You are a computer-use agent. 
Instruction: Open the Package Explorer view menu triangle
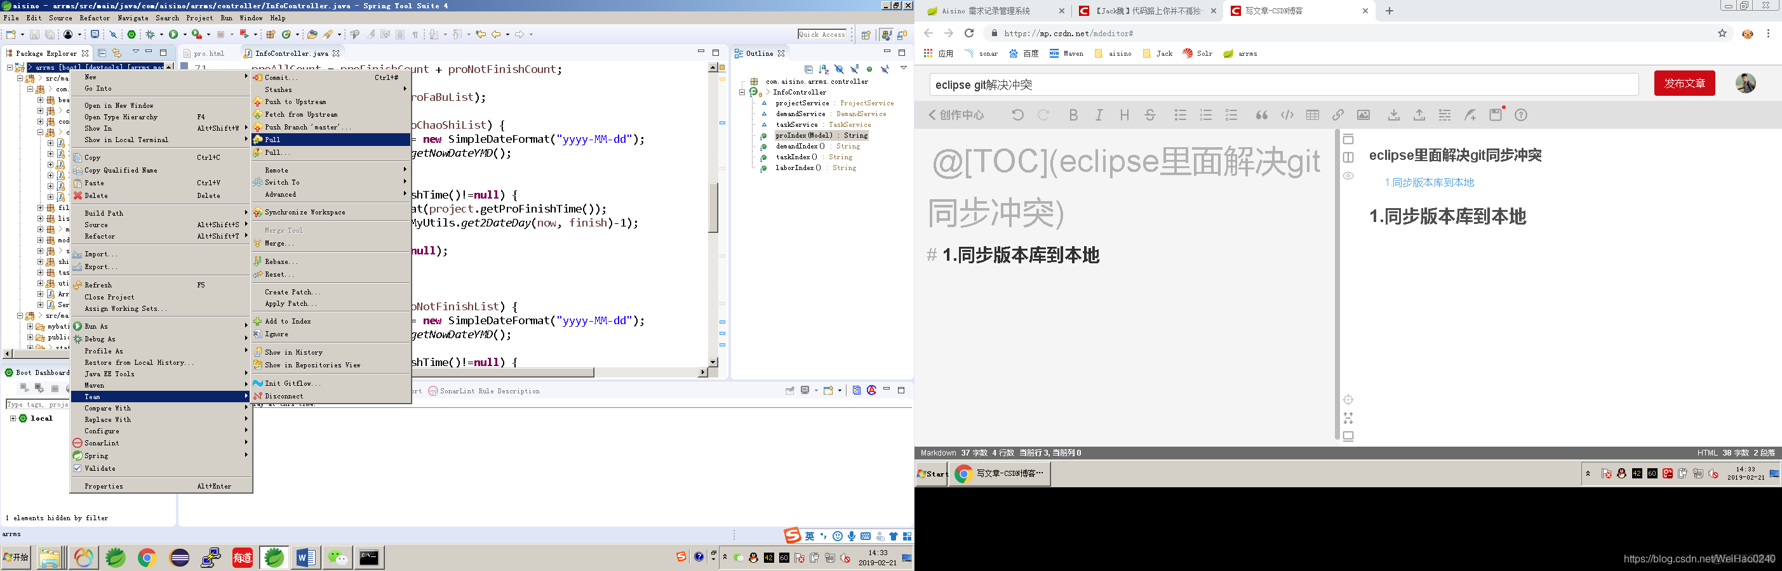(x=136, y=53)
